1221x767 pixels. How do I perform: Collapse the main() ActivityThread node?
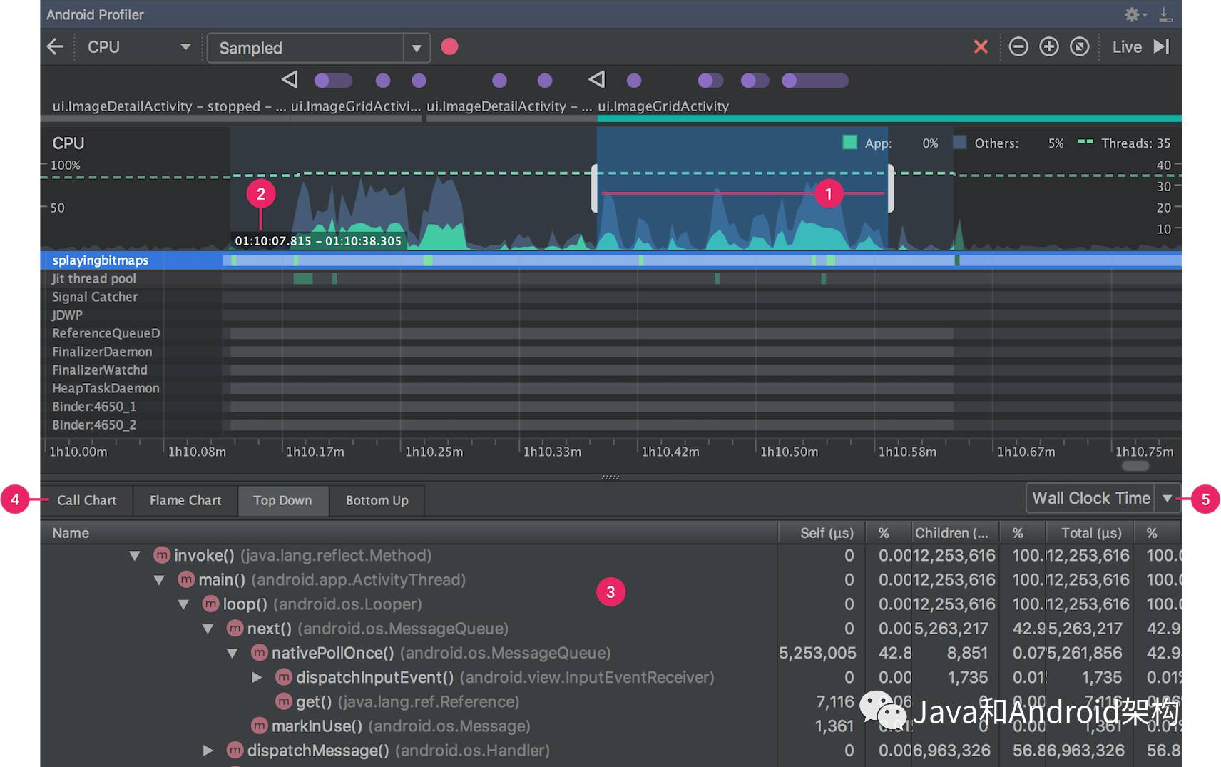(x=159, y=580)
